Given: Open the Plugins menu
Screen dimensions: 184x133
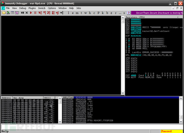Looking at the screenshot, I should click(32, 8).
